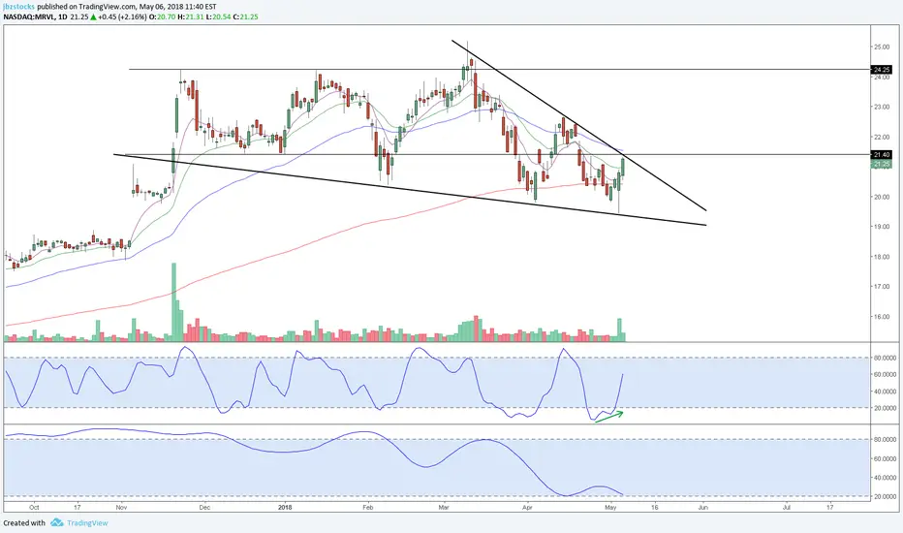Click the 16.00 price axis label
This screenshot has height=533, width=903.
tap(882, 316)
